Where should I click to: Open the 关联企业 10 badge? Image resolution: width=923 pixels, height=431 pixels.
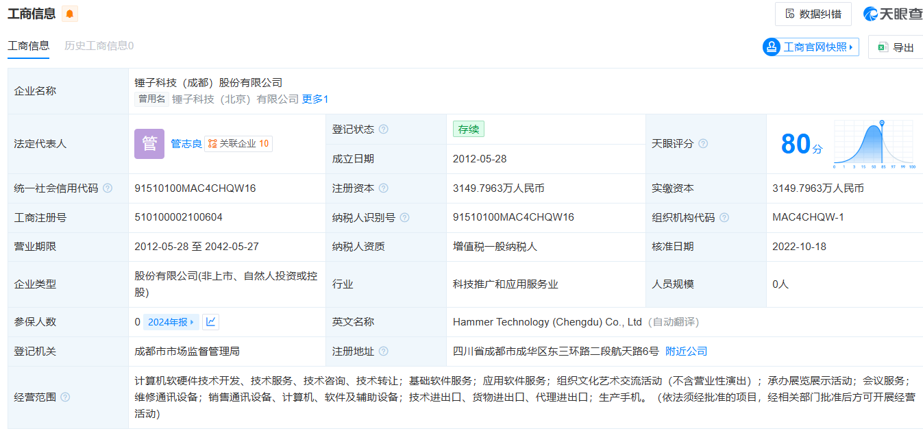(x=238, y=144)
